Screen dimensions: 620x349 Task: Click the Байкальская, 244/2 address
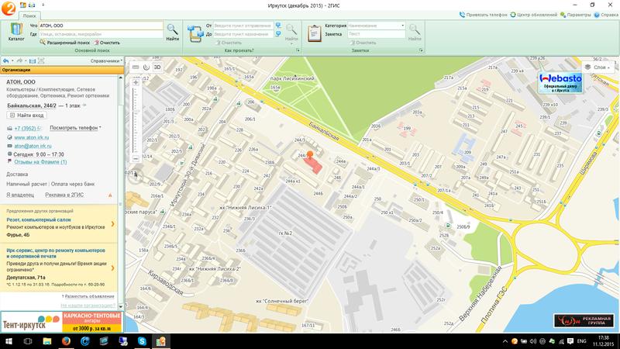pos(32,105)
